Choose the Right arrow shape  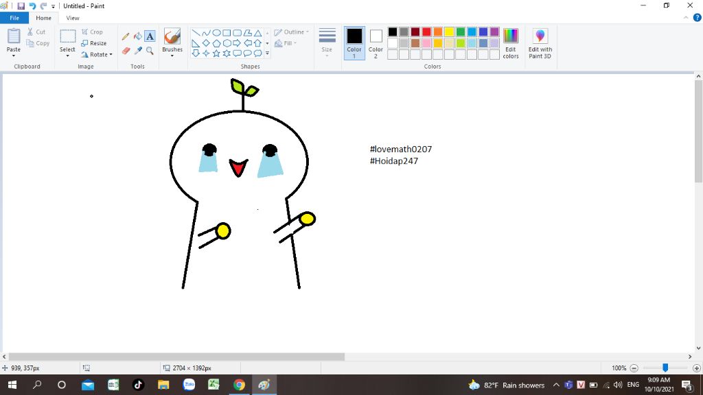point(237,43)
